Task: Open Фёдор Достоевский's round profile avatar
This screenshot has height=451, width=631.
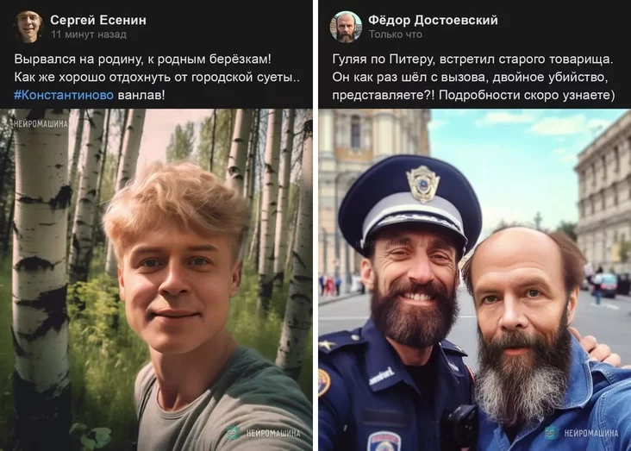Action: pyautogui.click(x=346, y=27)
